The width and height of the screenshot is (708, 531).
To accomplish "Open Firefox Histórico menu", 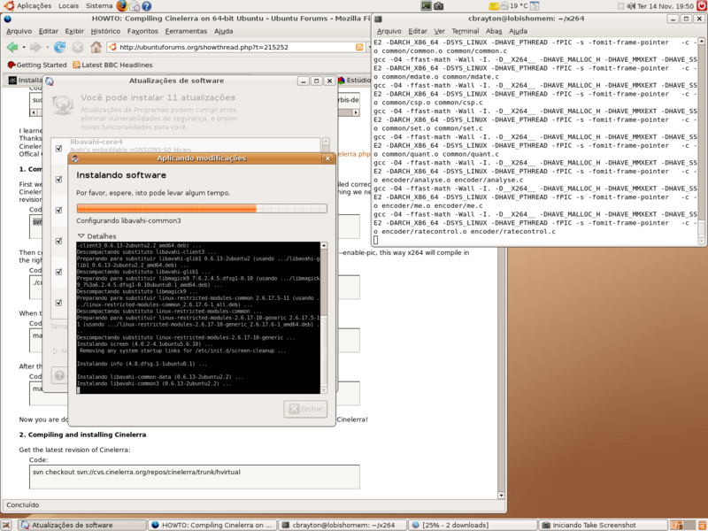I will pos(105,31).
